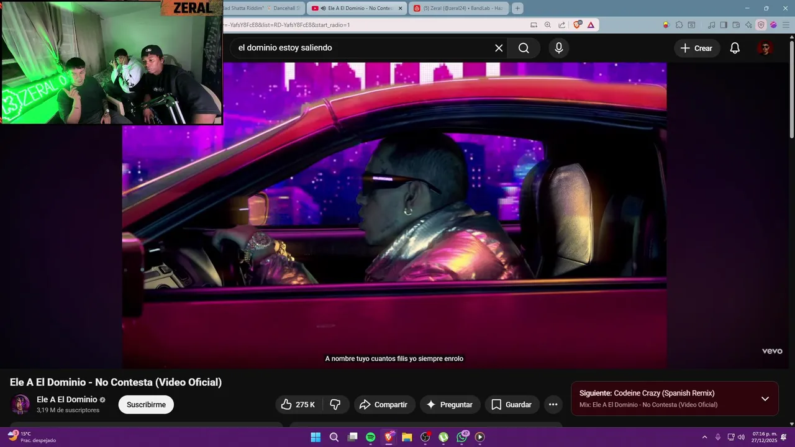Click the channel avatar thumbnail
Viewport: 795px width, 447px height.
tap(20, 404)
